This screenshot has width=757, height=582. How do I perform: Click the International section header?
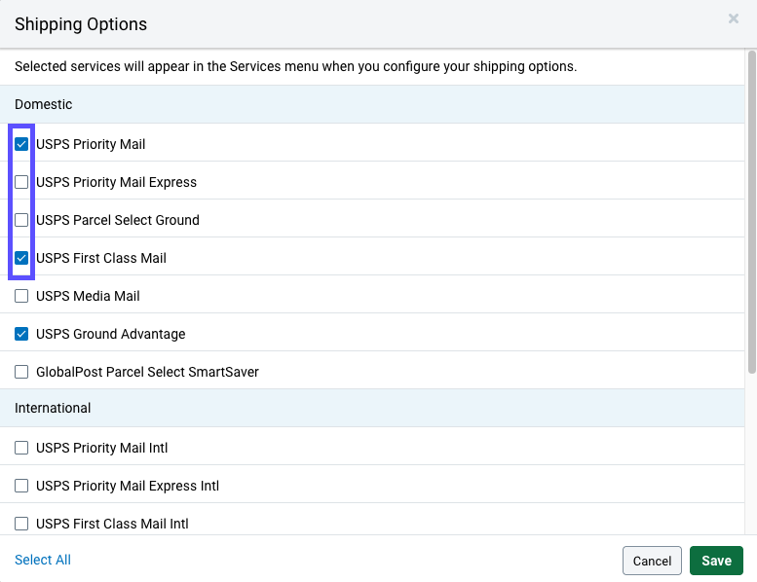[53, 408]
